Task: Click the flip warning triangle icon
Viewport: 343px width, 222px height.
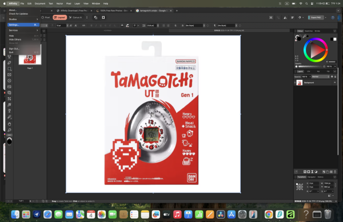Action: pos(285,18)
